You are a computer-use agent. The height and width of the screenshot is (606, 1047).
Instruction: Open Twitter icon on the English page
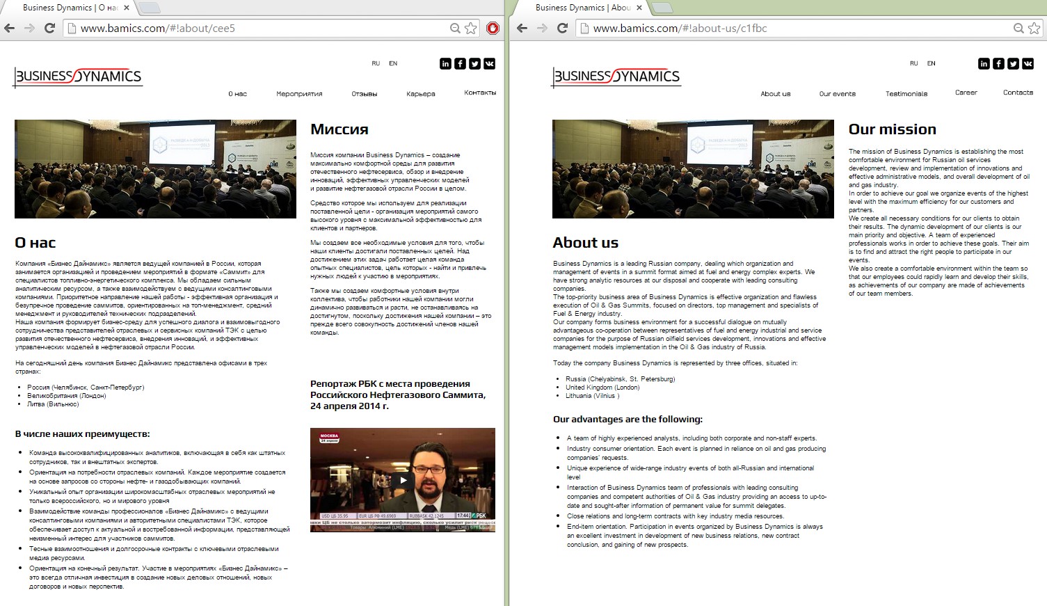coord(1013,63)
